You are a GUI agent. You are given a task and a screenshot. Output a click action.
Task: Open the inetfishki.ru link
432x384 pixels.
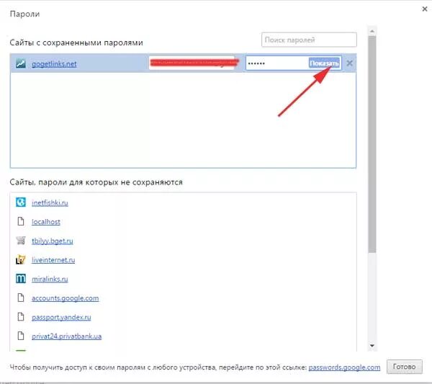(50, 203)
